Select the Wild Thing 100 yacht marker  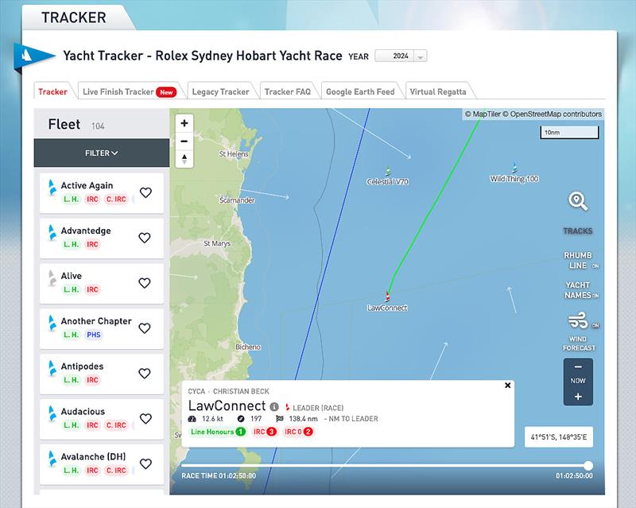514,168
